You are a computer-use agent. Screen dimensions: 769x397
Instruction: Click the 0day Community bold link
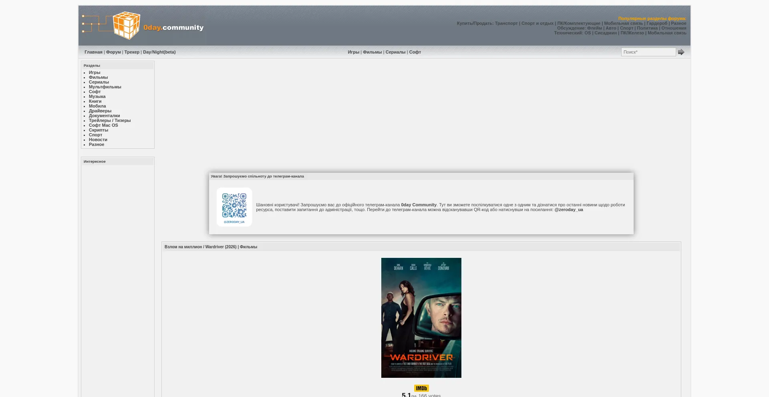[419, 205]
